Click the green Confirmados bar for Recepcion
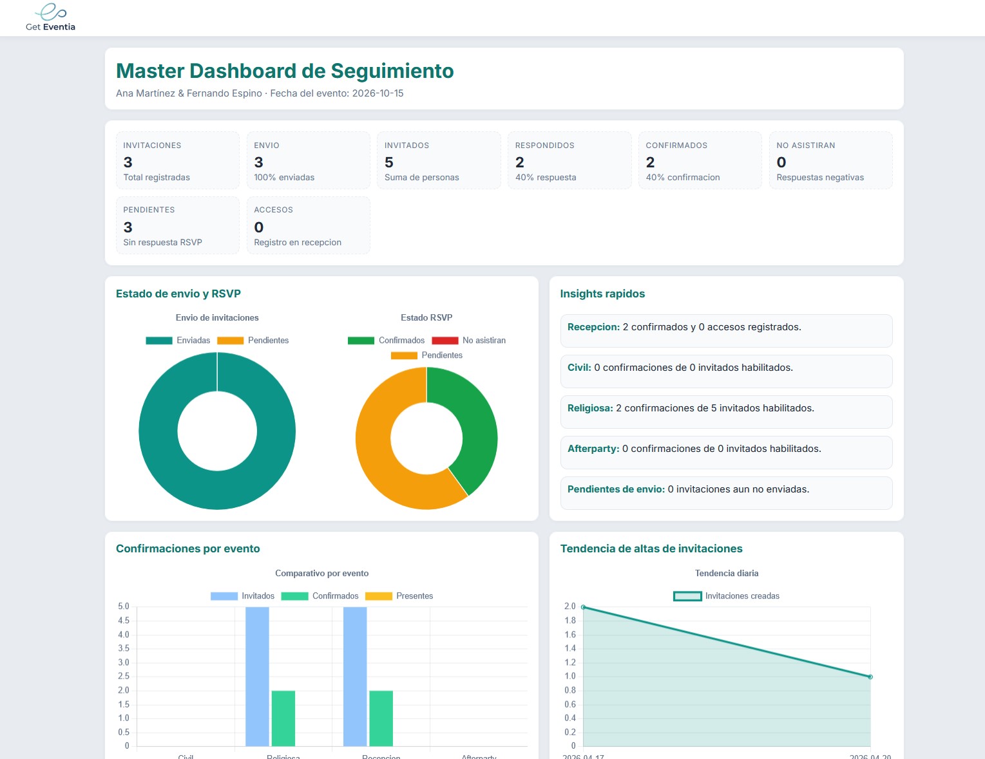 click(x=381, y=718)
